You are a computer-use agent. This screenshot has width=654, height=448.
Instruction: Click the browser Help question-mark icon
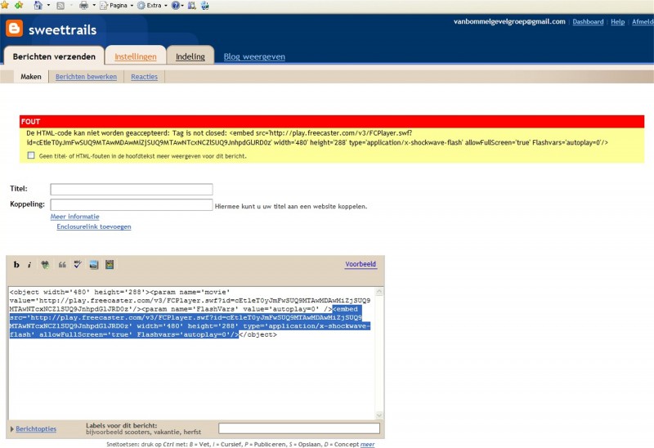coord(176,6)
